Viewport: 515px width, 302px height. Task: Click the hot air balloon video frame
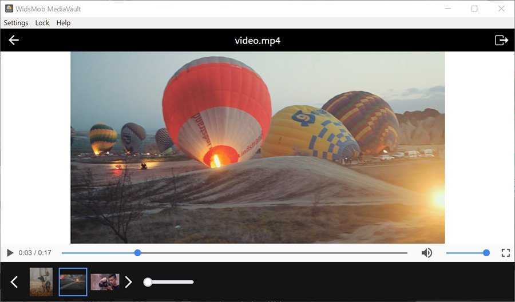[x=257, y=148]
